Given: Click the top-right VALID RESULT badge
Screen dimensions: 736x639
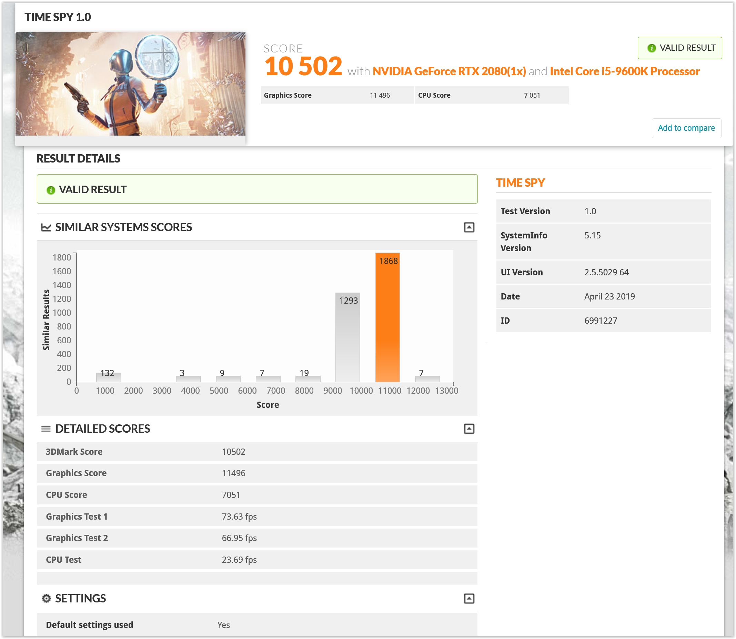Looking at the screenshot, I should click(679, 48).
